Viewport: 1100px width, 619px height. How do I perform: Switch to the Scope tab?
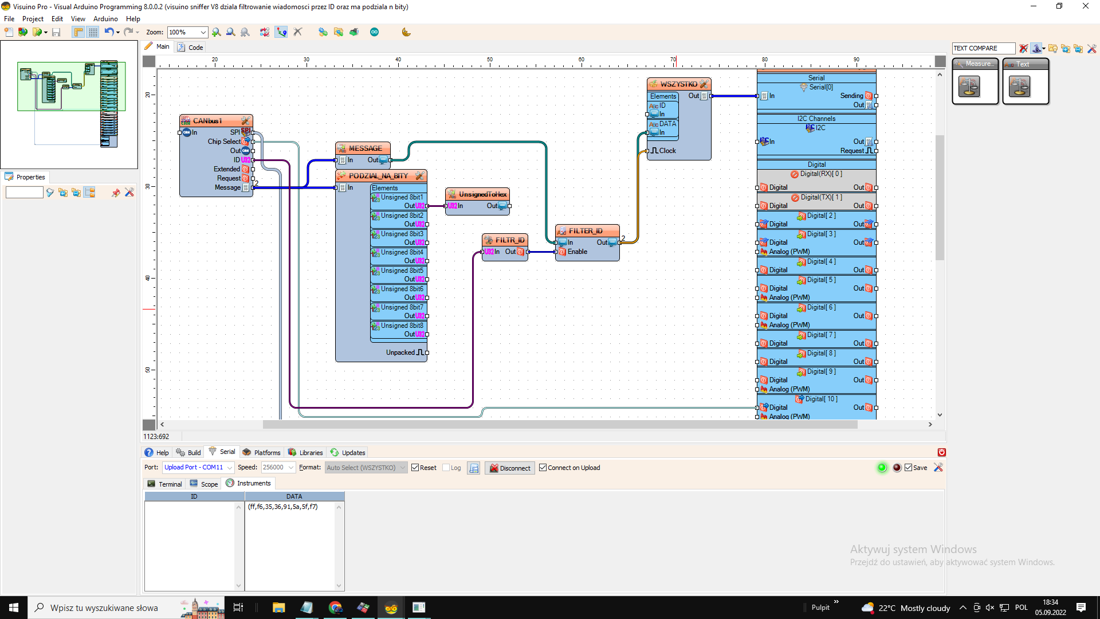[204, 484]
